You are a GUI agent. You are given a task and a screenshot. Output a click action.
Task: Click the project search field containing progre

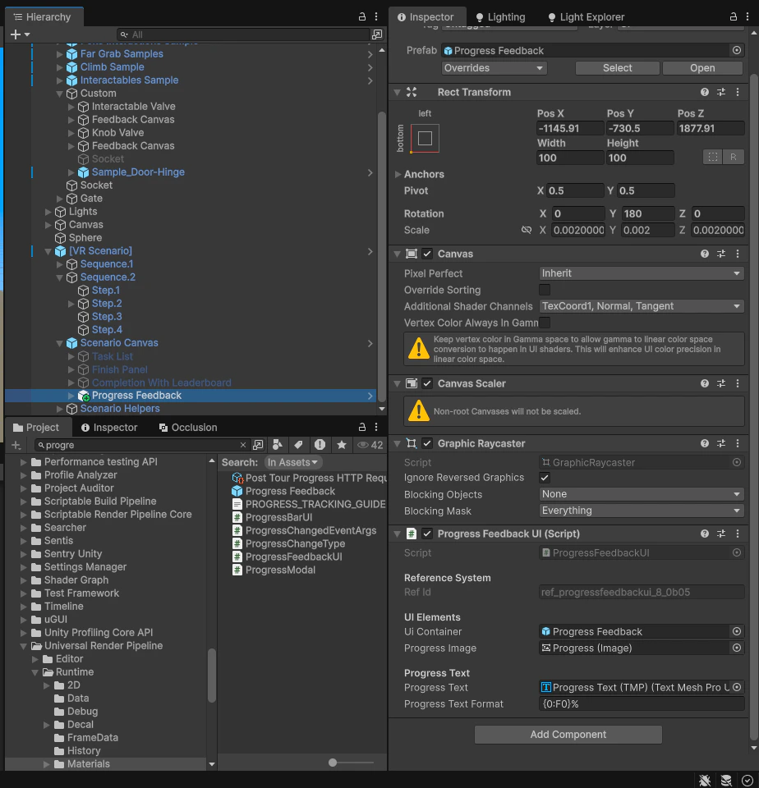click(142, 445)
